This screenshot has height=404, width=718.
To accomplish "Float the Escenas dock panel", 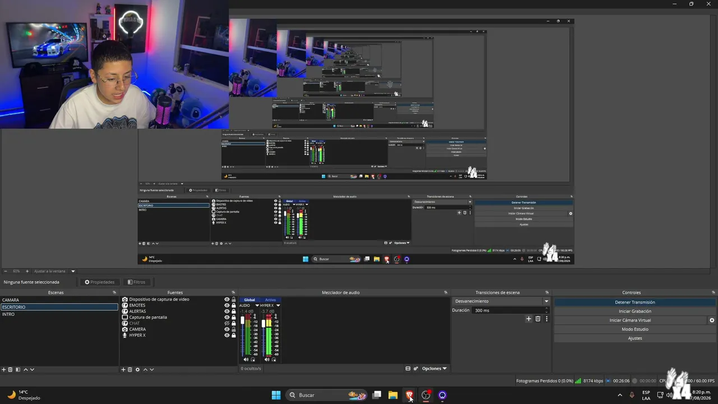I will pyautogui.click(x=114, y=292).
